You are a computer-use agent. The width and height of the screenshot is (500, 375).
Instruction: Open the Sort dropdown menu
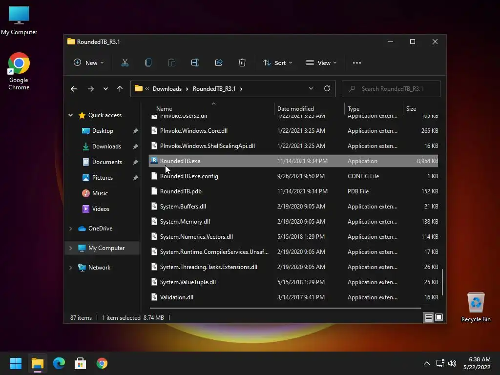(x=277, y=63)
